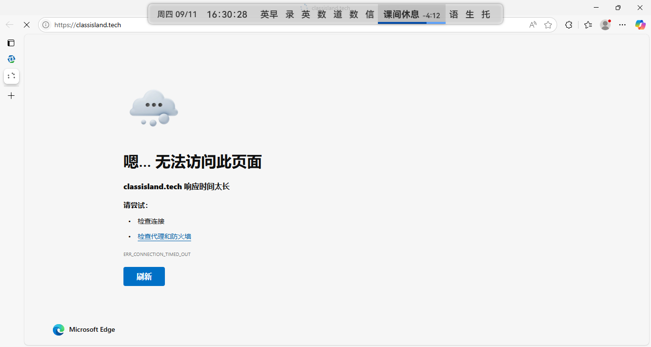Restore down the Edge window
The height and width of the screenshot is (347, 651).
(618, 7)
